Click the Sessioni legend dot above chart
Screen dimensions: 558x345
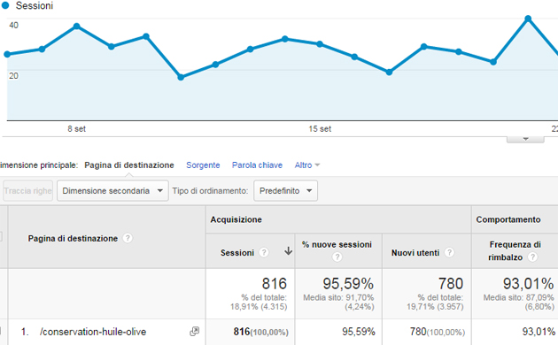coord(5,5)
